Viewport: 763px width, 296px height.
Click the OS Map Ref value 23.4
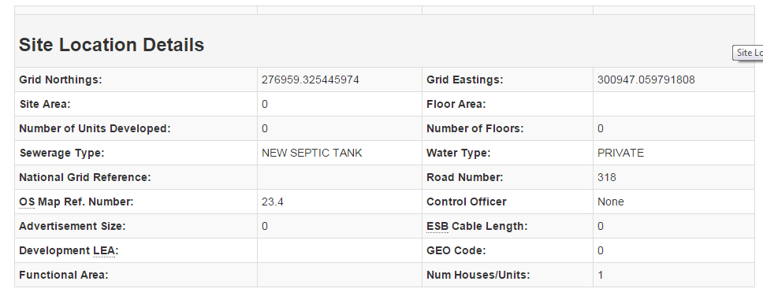pyautogui.click(x=273, y=202)
